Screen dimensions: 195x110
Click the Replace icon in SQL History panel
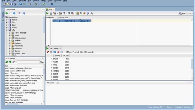click(10, 62)
